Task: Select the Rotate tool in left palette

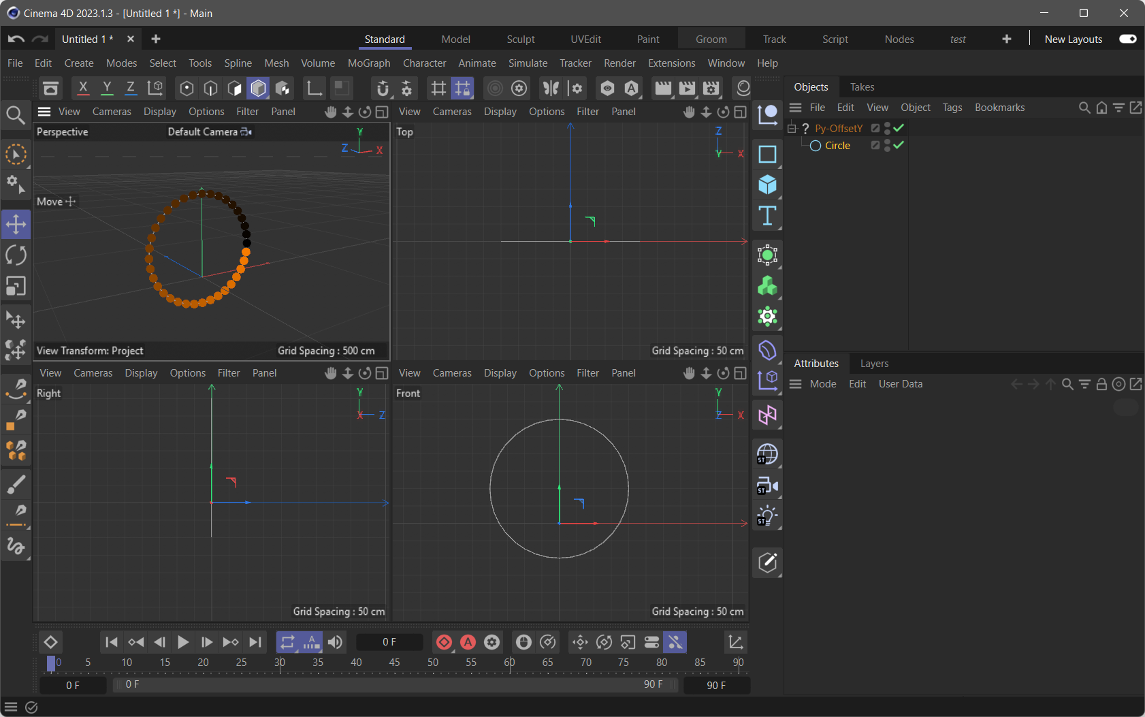Action: pyautogui.click(x=16, y=255)
